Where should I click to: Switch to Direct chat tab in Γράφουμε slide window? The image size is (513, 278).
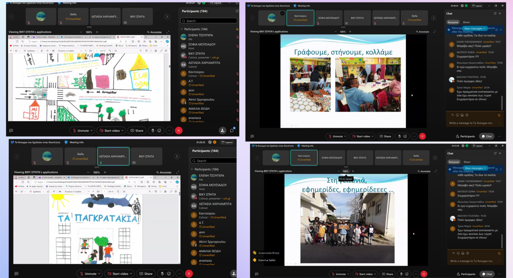click(x=466, y=22)
